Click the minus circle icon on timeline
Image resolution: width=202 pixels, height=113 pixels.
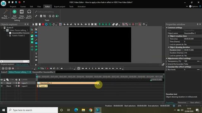[6, 68]
